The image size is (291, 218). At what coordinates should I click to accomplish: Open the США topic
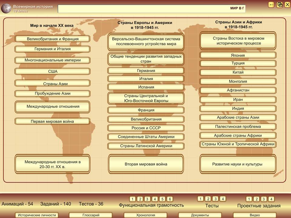(52, 71)
